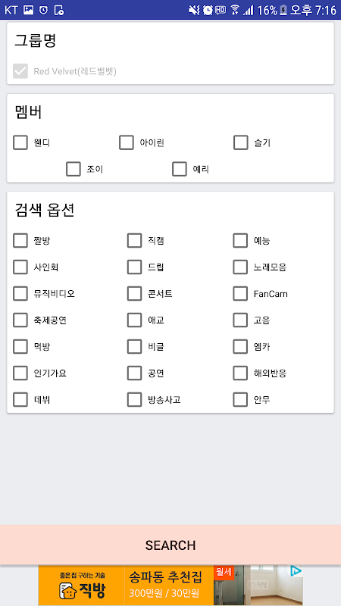Open the 직방 advertisement banner
Viewport: 341px width, 606px height.
click(x=170, y=585)
